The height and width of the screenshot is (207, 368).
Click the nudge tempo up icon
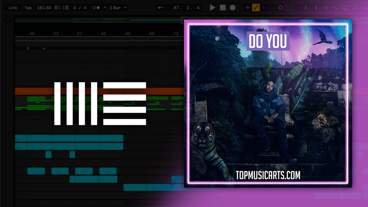[x=65, y=7]
